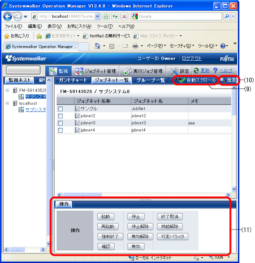Open the ツール(T) menu

[105, 26]
